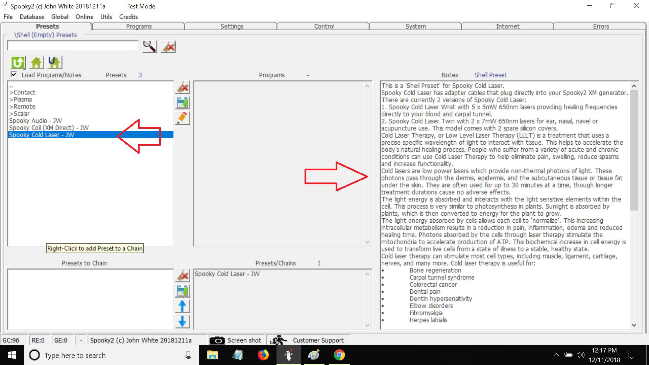Select the Presets tab
The height and width of the screenshot is (365, 649).
(47, 26)
